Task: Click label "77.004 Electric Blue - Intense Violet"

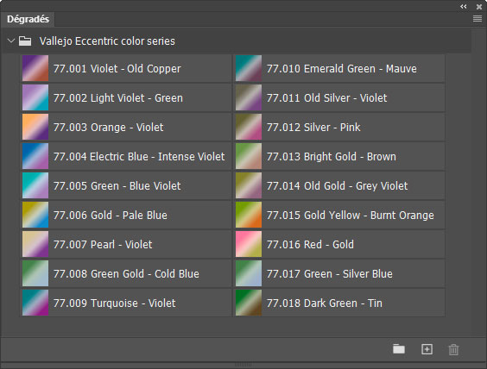Action: (x=139, y=157)
